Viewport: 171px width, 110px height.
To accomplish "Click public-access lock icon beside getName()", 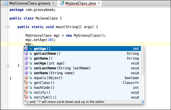I will (x=31, y=58).
